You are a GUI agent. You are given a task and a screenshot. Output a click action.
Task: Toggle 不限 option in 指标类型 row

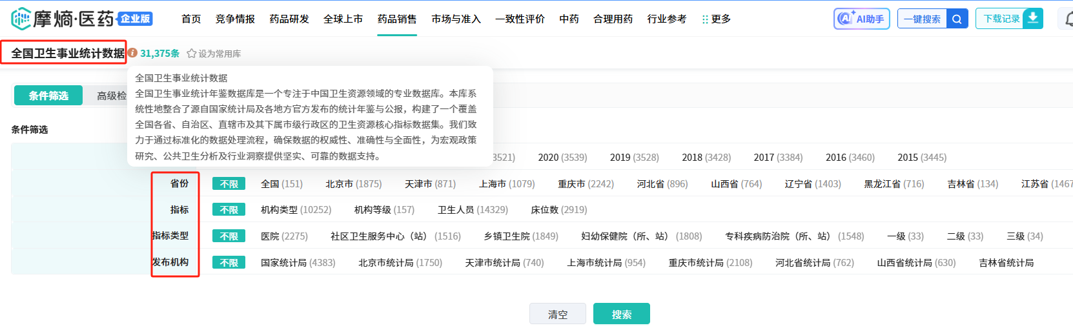tap(229, 236)
